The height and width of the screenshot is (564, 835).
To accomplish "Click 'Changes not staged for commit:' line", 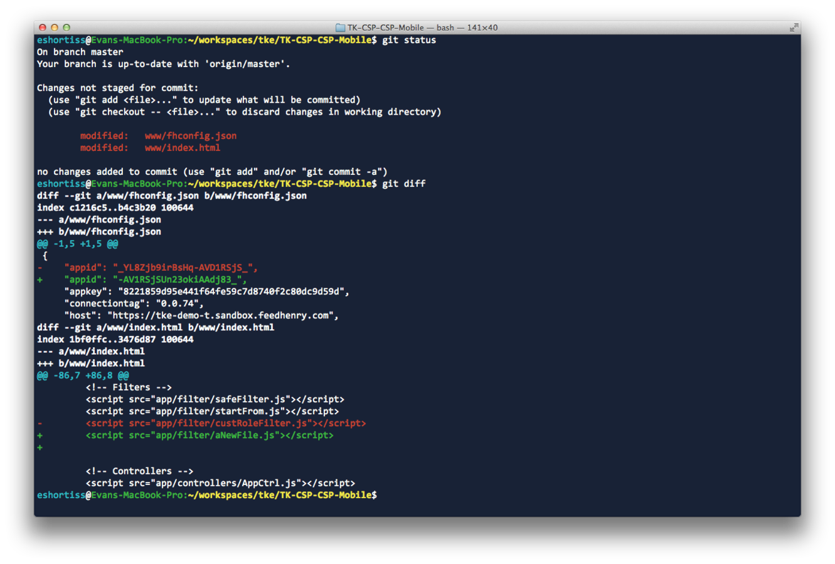I will click(x=117, y=88).
